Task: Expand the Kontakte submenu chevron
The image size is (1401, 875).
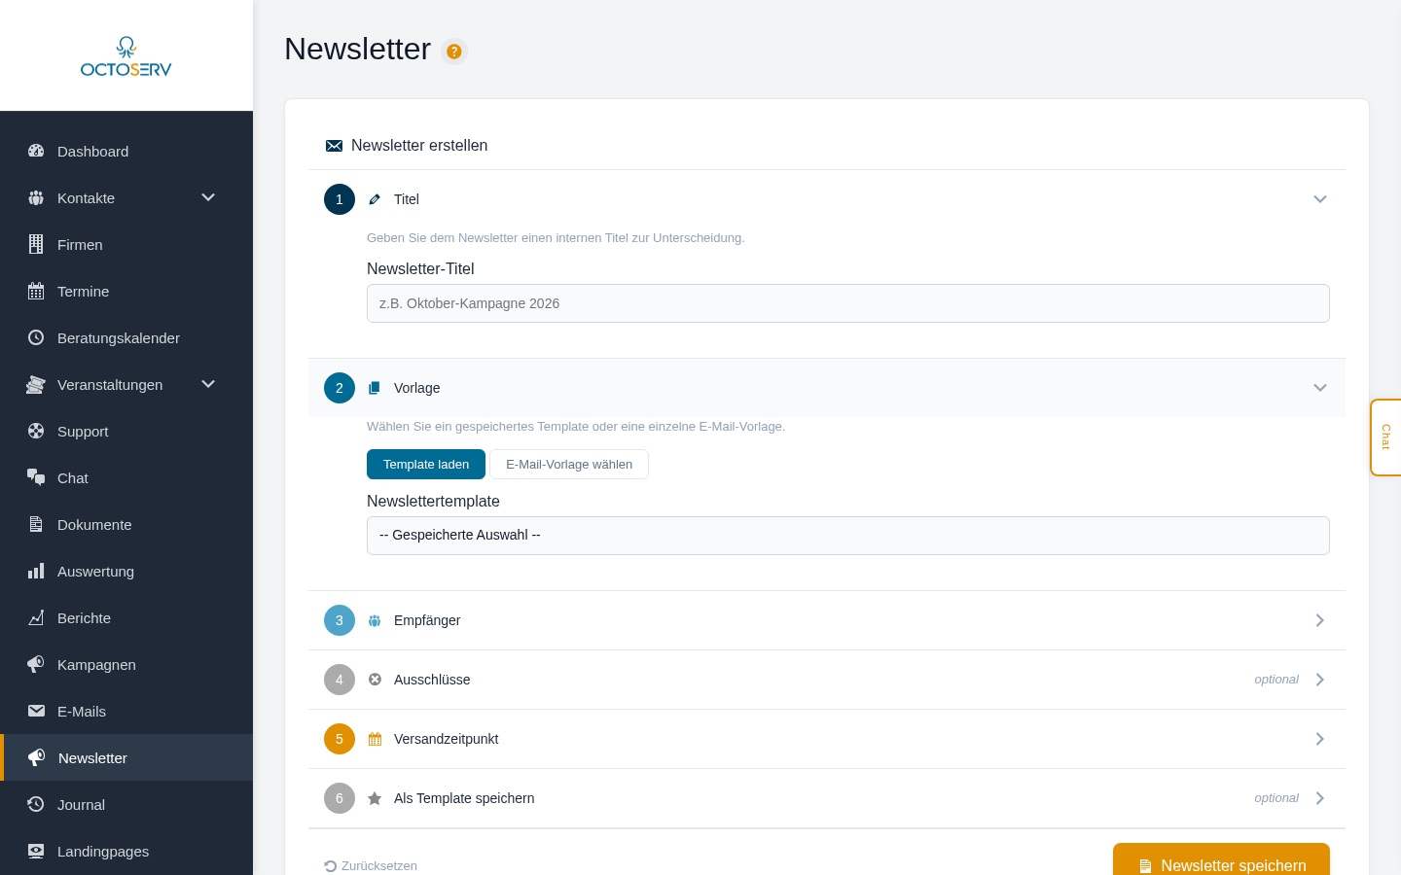Action: click(x=208, y=197)
